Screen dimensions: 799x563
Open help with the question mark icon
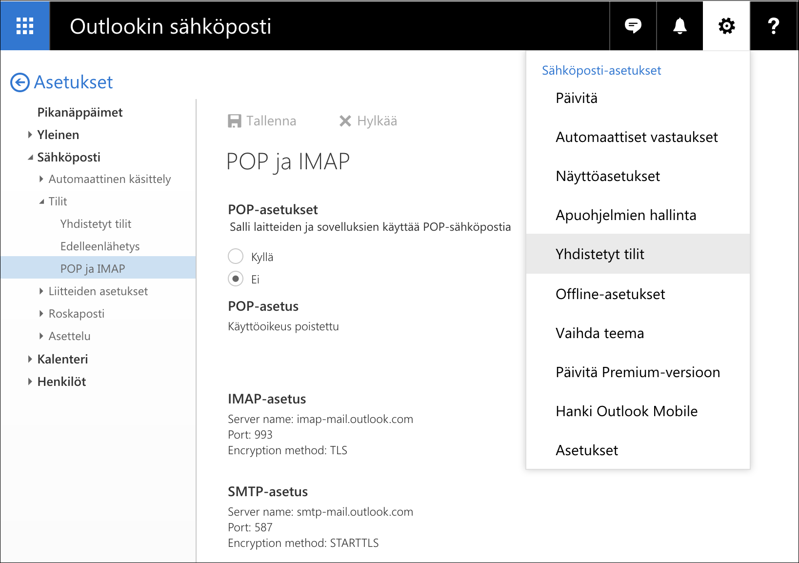coord(773,25)
